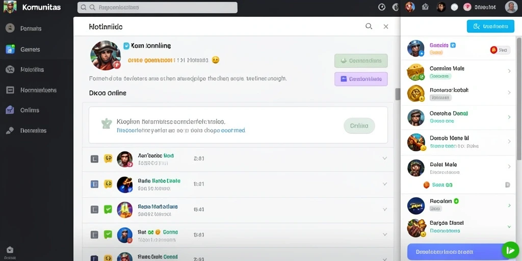Image resolution: width=522 pixels, height=261 pixels.
Task: Click the Onlims sidebar purple icon
Action: click(x=10, y=110)
